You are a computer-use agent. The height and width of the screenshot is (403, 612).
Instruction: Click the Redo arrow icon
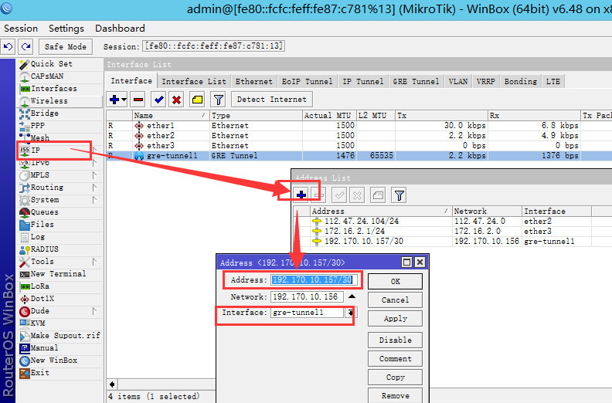click(26, 46)
